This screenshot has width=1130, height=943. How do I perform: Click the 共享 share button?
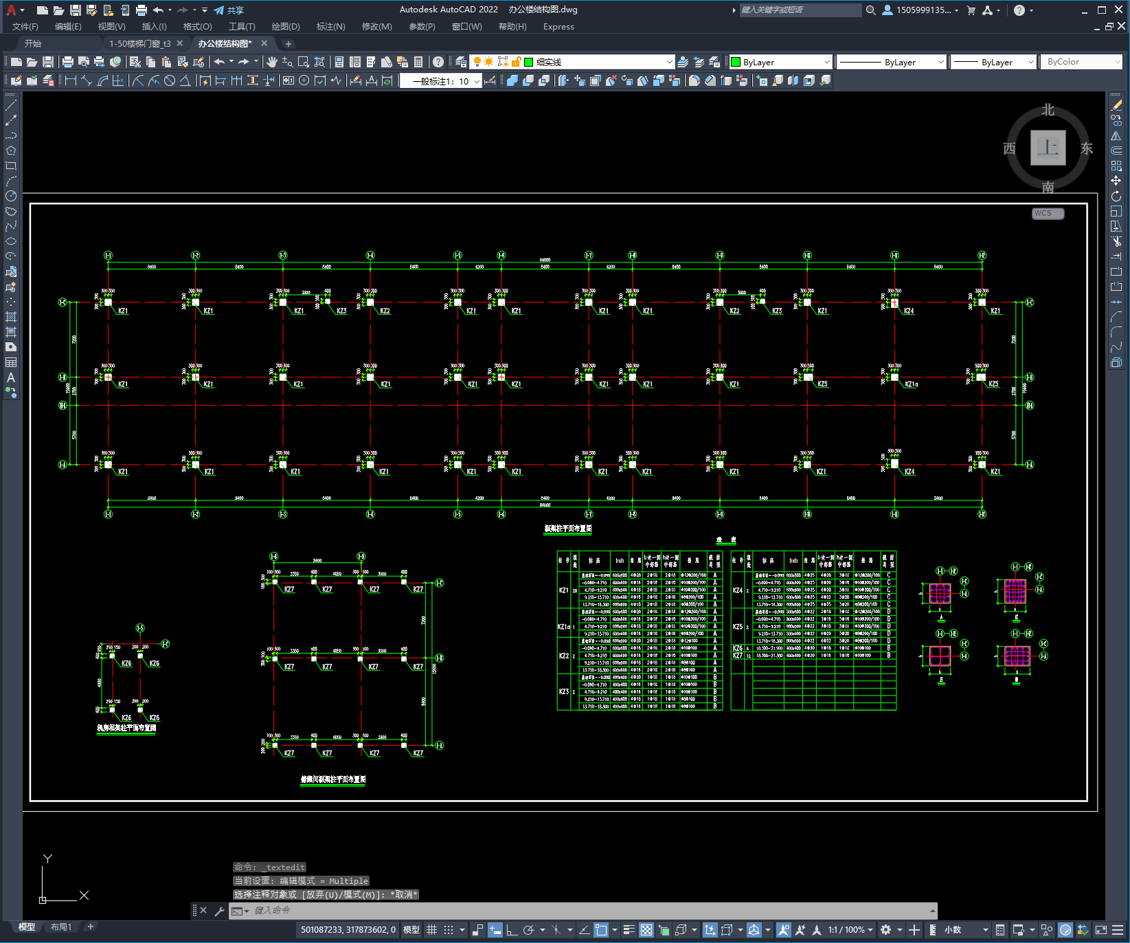pos(229,10)
